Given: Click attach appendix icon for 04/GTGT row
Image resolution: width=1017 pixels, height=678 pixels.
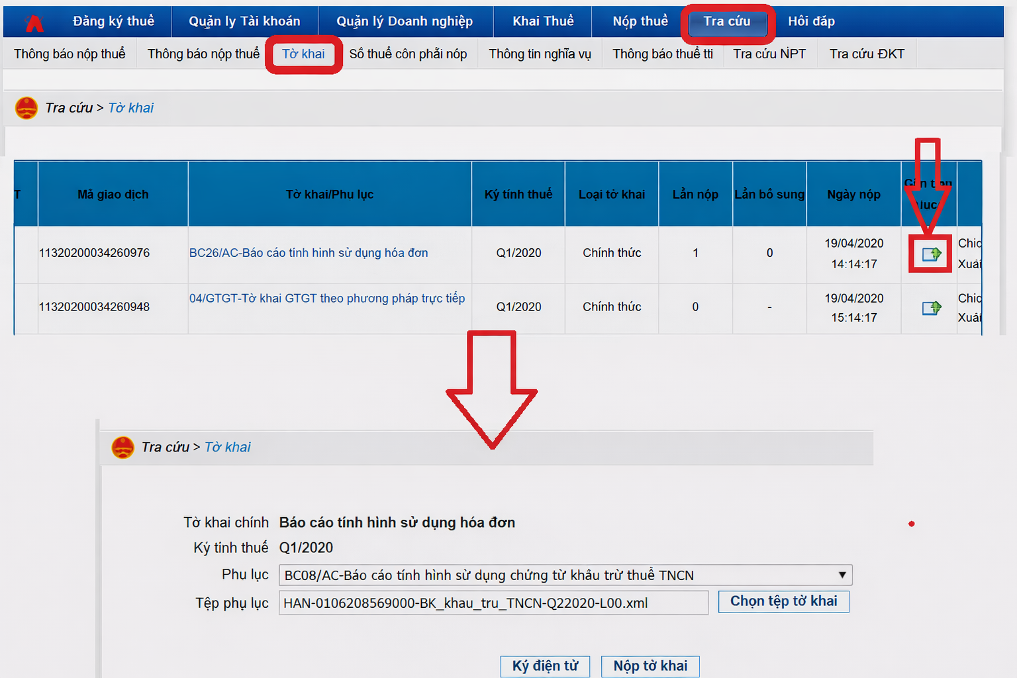Looking at the screenshot, I should (x=931, y=308).
